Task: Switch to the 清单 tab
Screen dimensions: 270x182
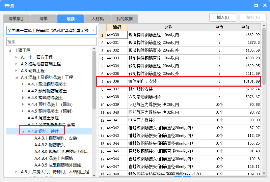Action: click(44, 19)
